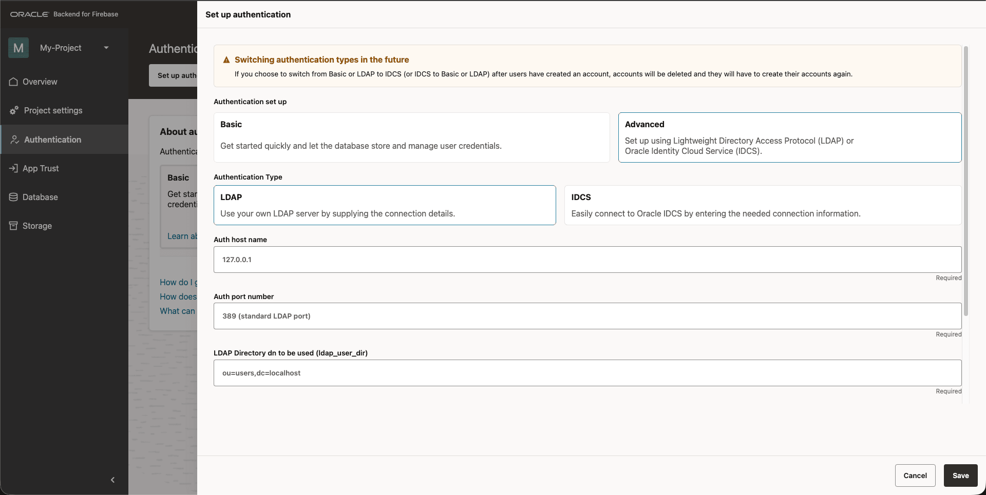The image size is (986, 495).
Task: Open Storage in the sidebar
Action: click(64, 226)
